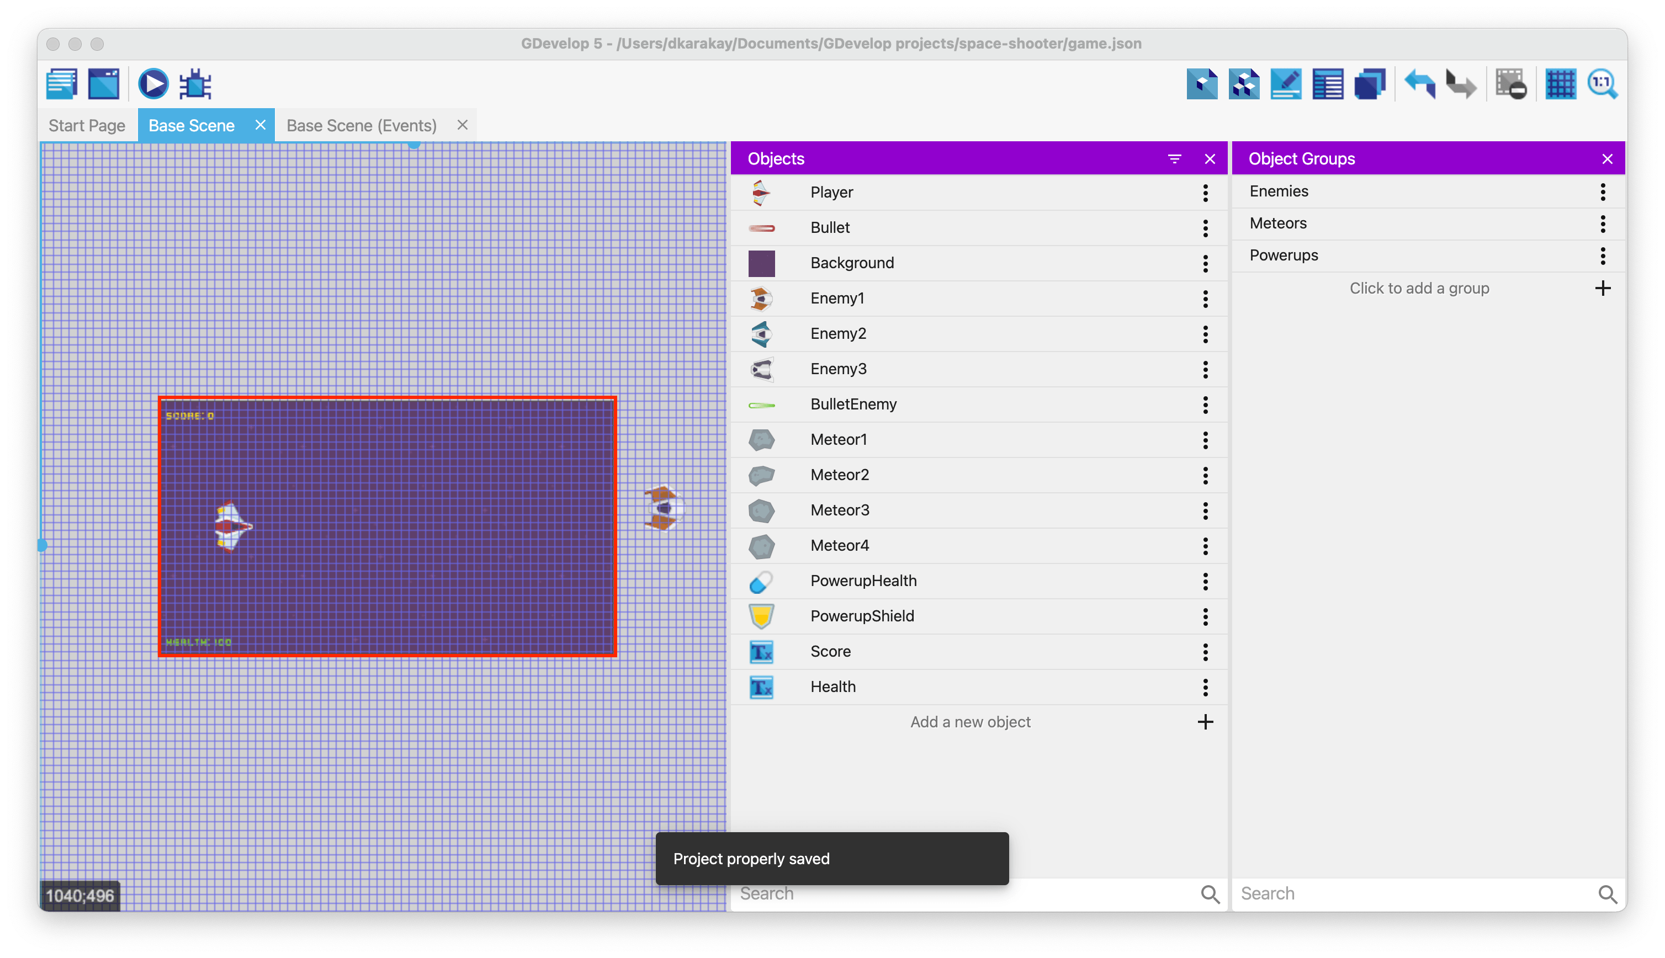1665x958 pixels.
Task: Open the object groups editor icon
Action: click(x=1244, y=84)
